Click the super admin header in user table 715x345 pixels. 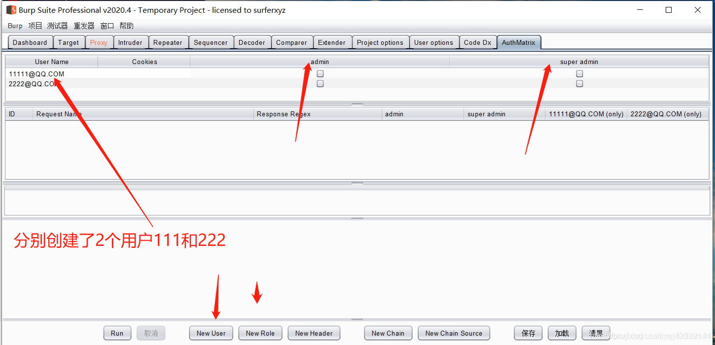click(x=579, y=62)
